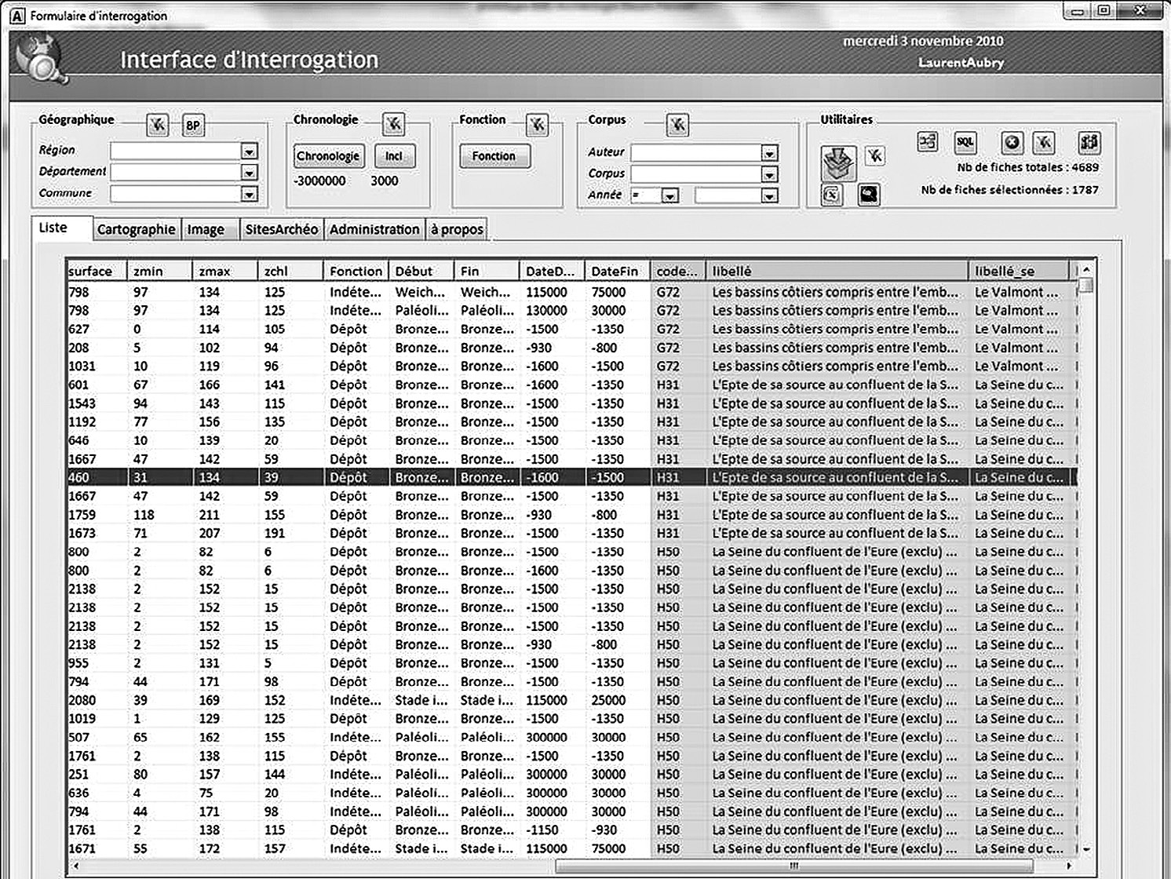Click the vertical scrollbar thumb of the list
The width and height of the screenshot is (1171, 879).
tap(1086, 285)
